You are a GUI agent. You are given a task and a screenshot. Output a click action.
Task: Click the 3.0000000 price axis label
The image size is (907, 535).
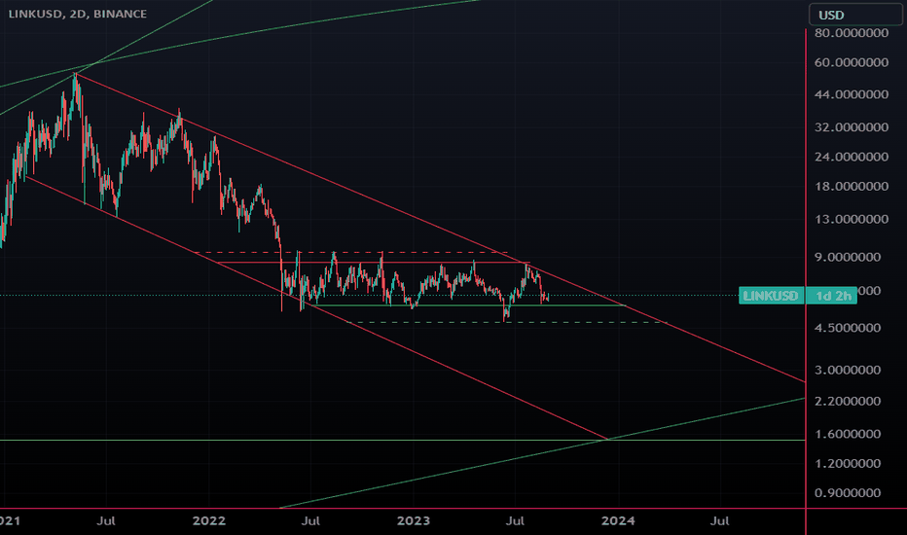pos(848,371)
